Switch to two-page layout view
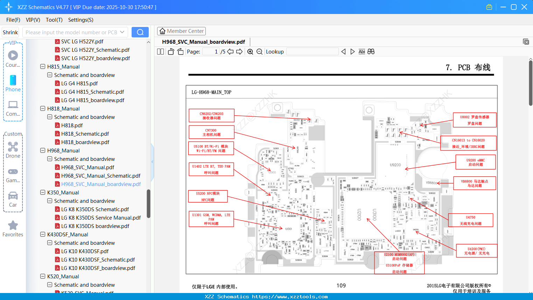 [160, 51]
